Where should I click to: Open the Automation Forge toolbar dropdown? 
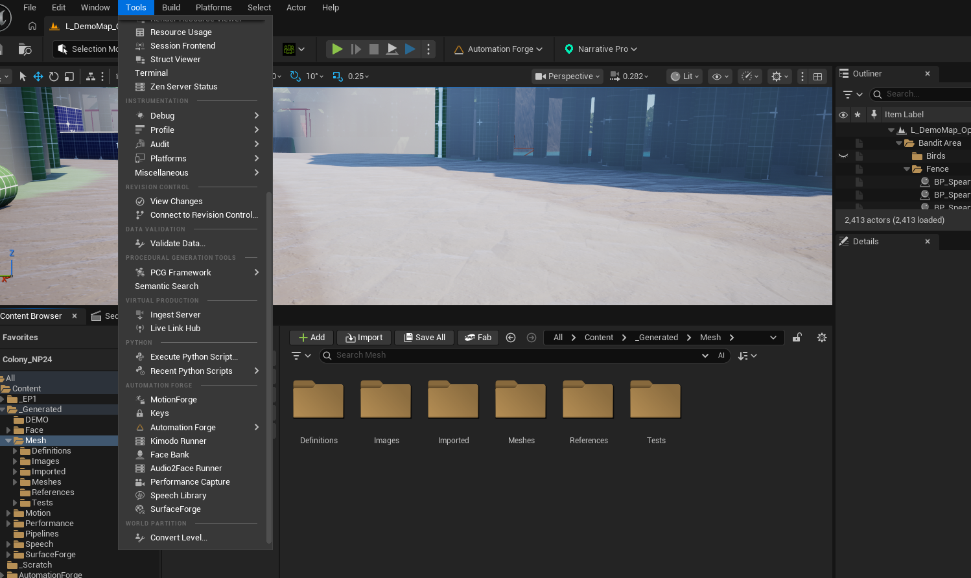(498, 49)
